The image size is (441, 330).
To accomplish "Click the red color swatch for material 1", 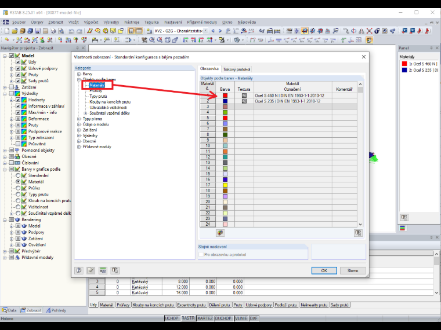I will 225,96.
